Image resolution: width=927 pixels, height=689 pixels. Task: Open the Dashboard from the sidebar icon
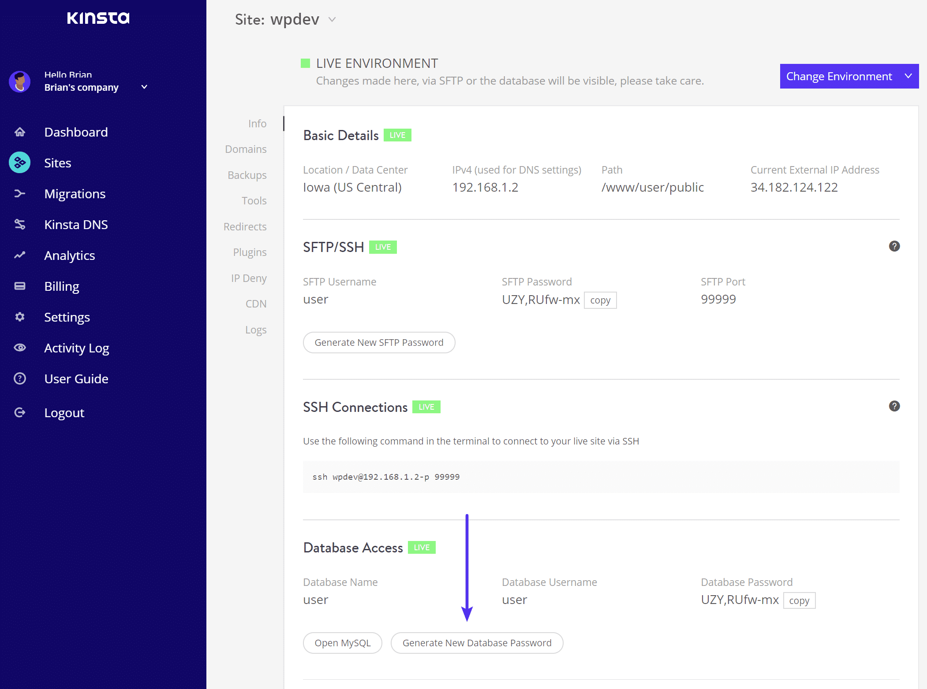tap(20, 132)
